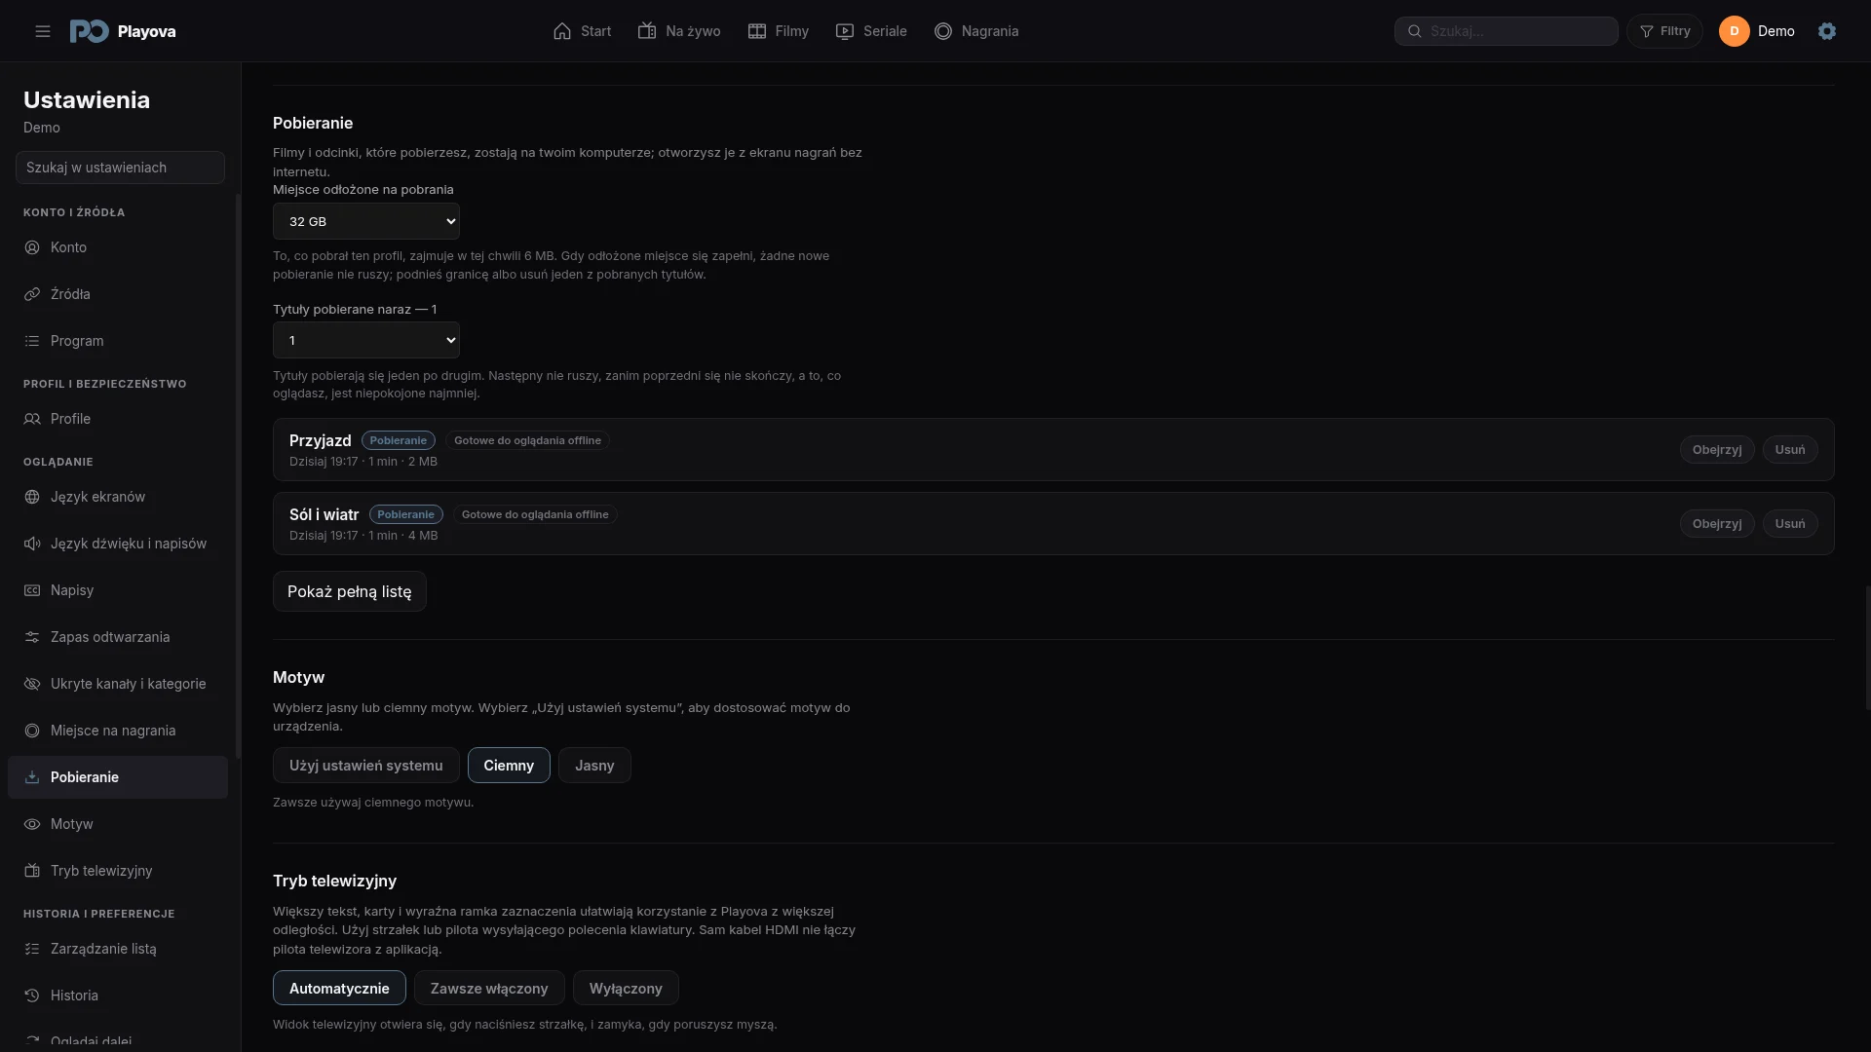
Task: Open the Seriale tab
Action: coord(871,31)
